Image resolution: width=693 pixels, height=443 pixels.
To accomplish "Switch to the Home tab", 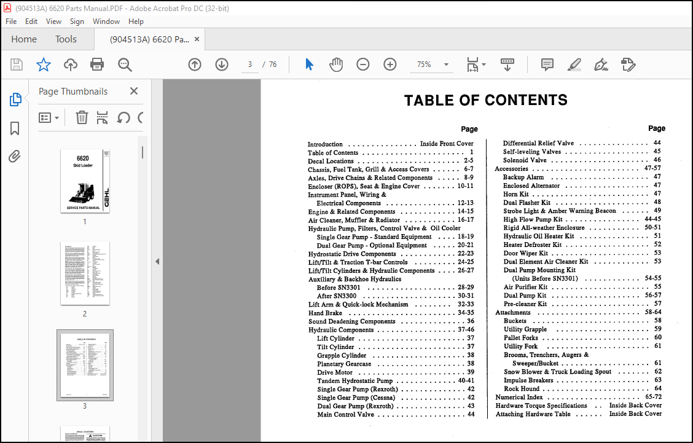I will coord(24,39).
